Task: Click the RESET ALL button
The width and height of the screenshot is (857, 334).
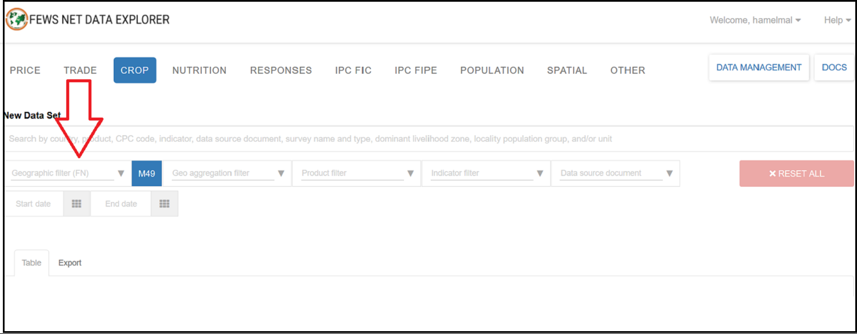Action: [x=796, y=174]
